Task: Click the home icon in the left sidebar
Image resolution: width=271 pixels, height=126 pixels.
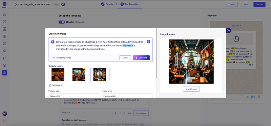Action: click(x=5, y=14)
